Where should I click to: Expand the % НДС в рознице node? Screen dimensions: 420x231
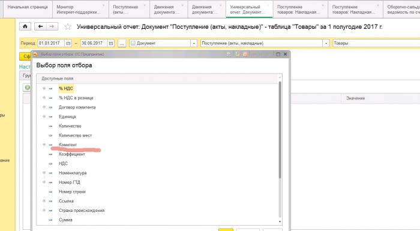pyautogui.click(x=44, y=98)
